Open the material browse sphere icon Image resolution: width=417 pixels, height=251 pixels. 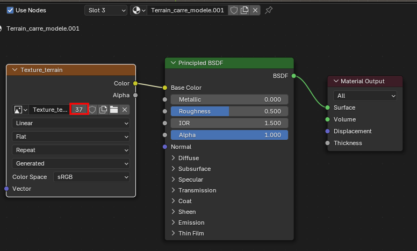[139, 10]
